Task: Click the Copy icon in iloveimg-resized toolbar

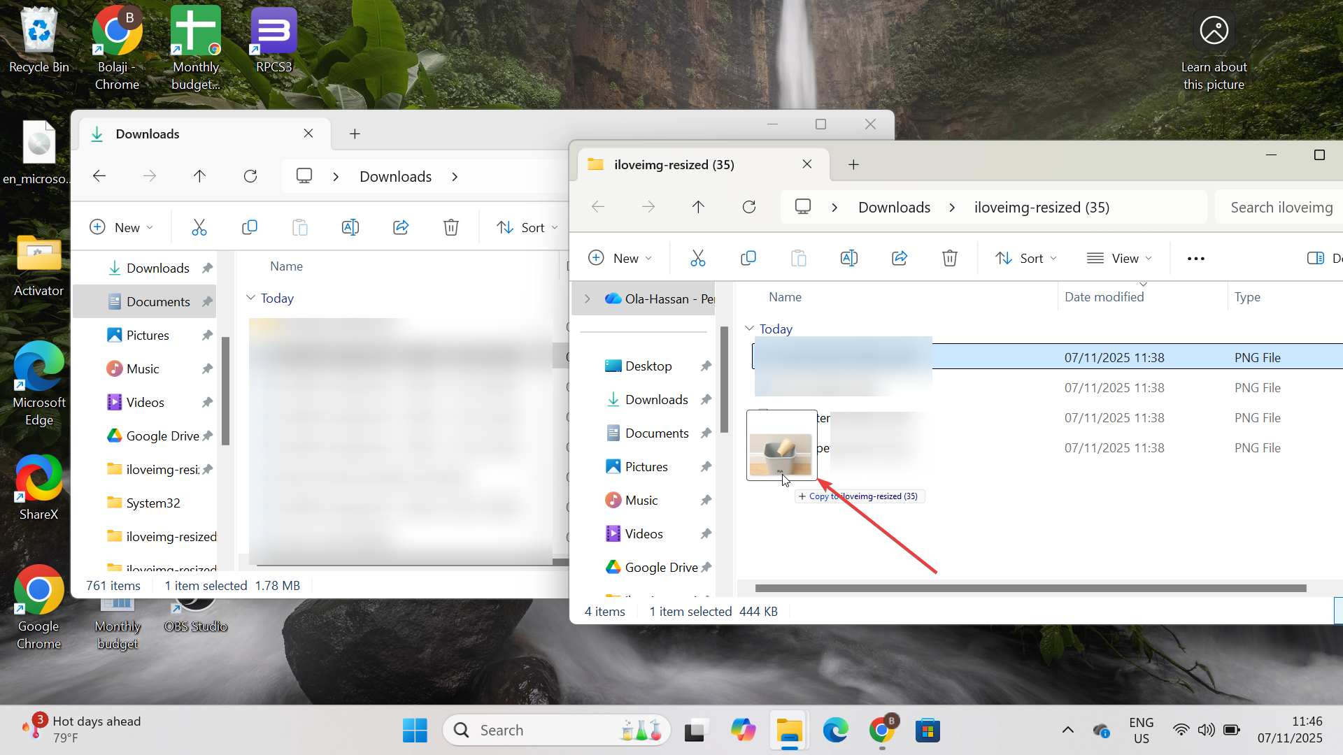Action: (x=748, y=258)
